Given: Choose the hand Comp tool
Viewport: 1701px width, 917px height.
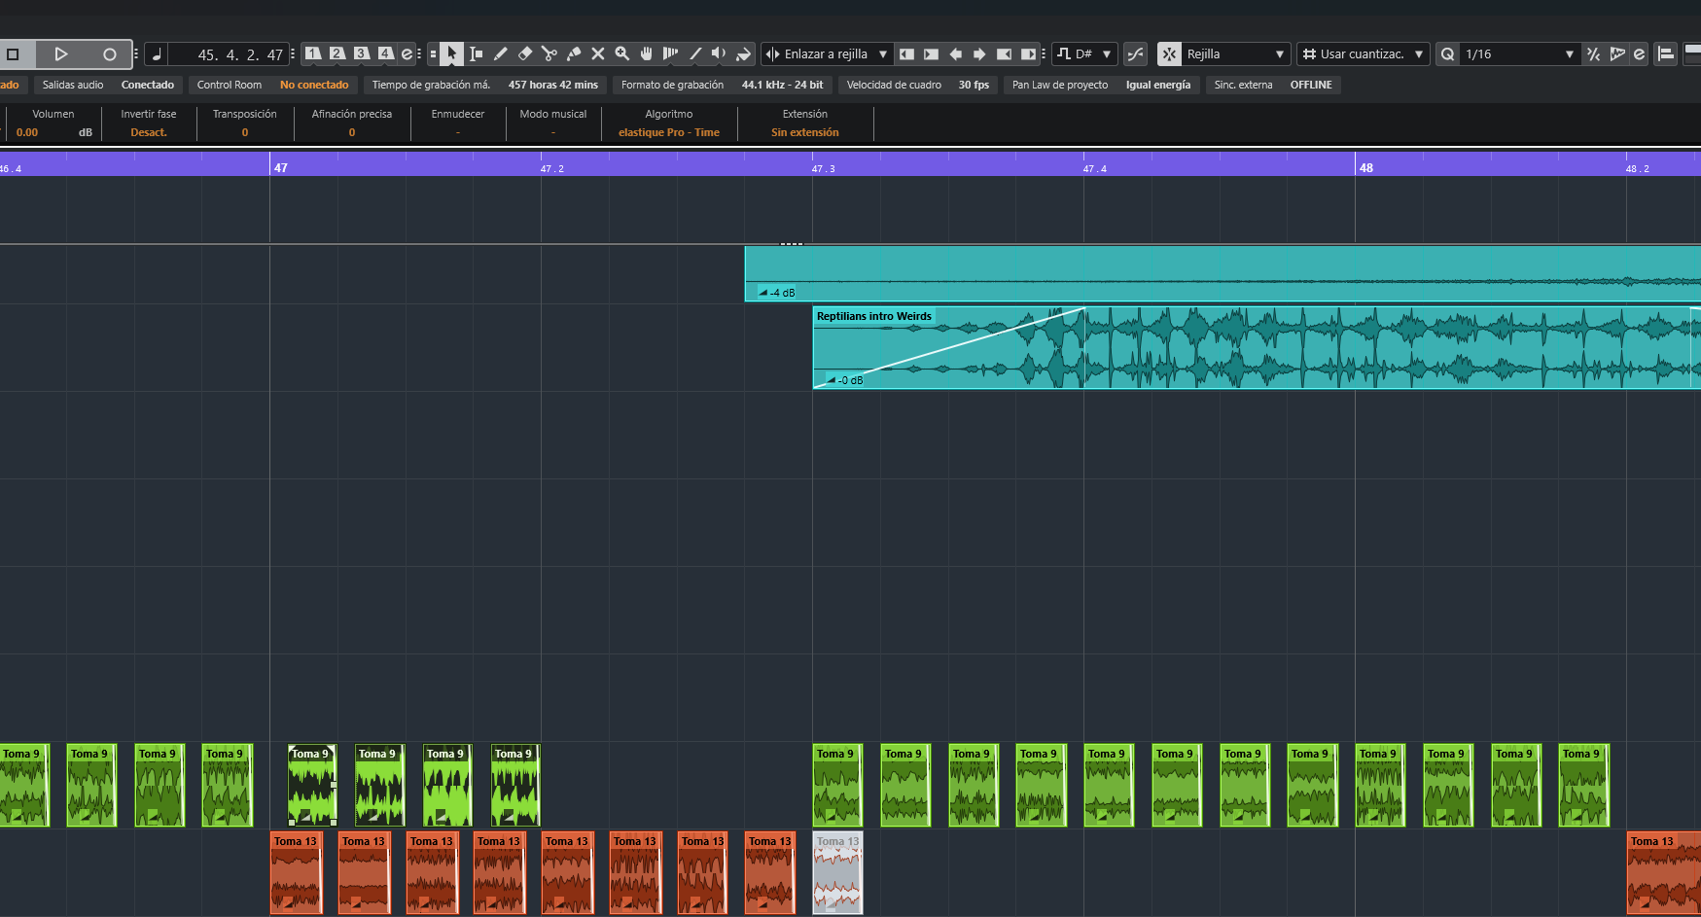Looking at the screenshot, I should [647, 54].
